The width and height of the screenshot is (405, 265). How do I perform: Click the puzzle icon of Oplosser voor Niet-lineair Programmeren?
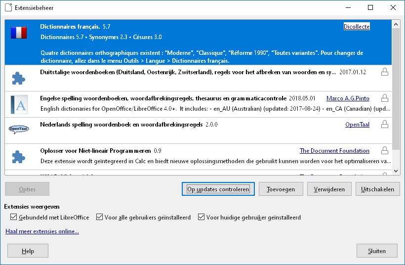tap(19, 157)
